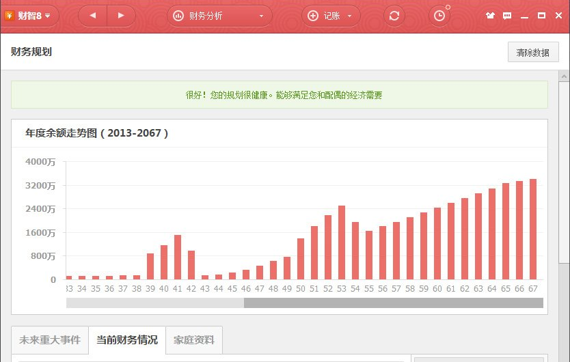The width and height of the screenshot is (570, 362).
Task: Click the 4000万 axis label
Action: pos(40,162)
